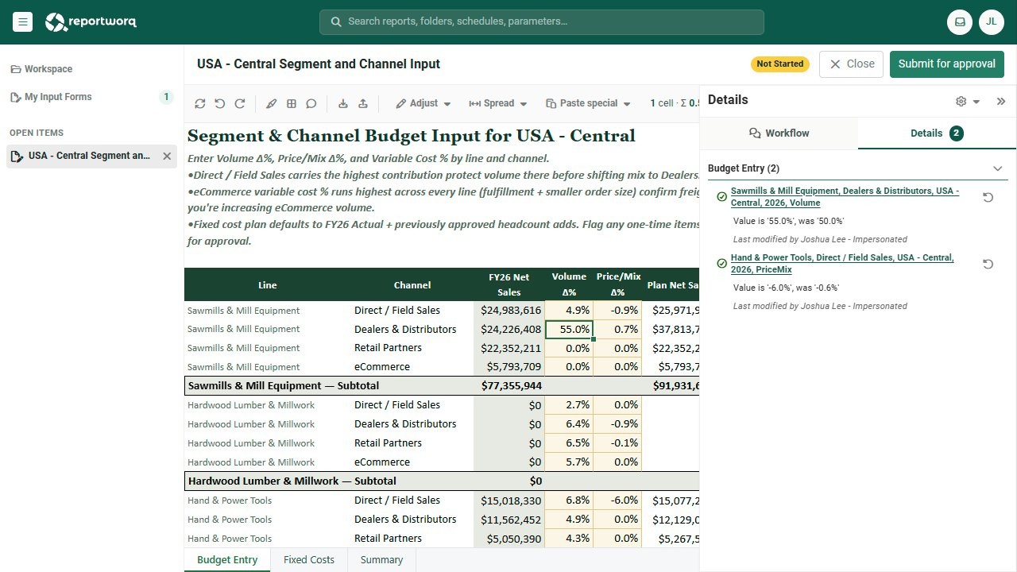Open the JL user avatar menu
The image size is (1017, 572).
[992, 22]
